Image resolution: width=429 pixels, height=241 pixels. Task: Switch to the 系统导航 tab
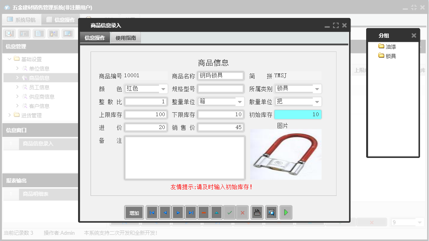(21, 19)
